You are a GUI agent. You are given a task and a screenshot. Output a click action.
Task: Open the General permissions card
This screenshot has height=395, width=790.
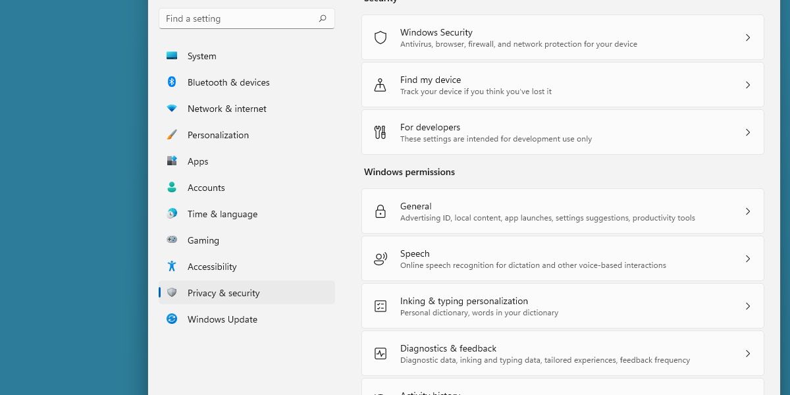pyautogui.click(x=563, y=211)
